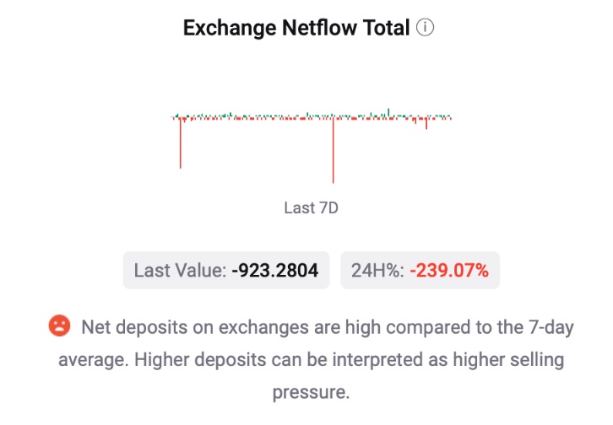Click the red -239.07% percentage
Image resolution: width=613 pixels, height=425 pixels.
(x=449, y=271)
